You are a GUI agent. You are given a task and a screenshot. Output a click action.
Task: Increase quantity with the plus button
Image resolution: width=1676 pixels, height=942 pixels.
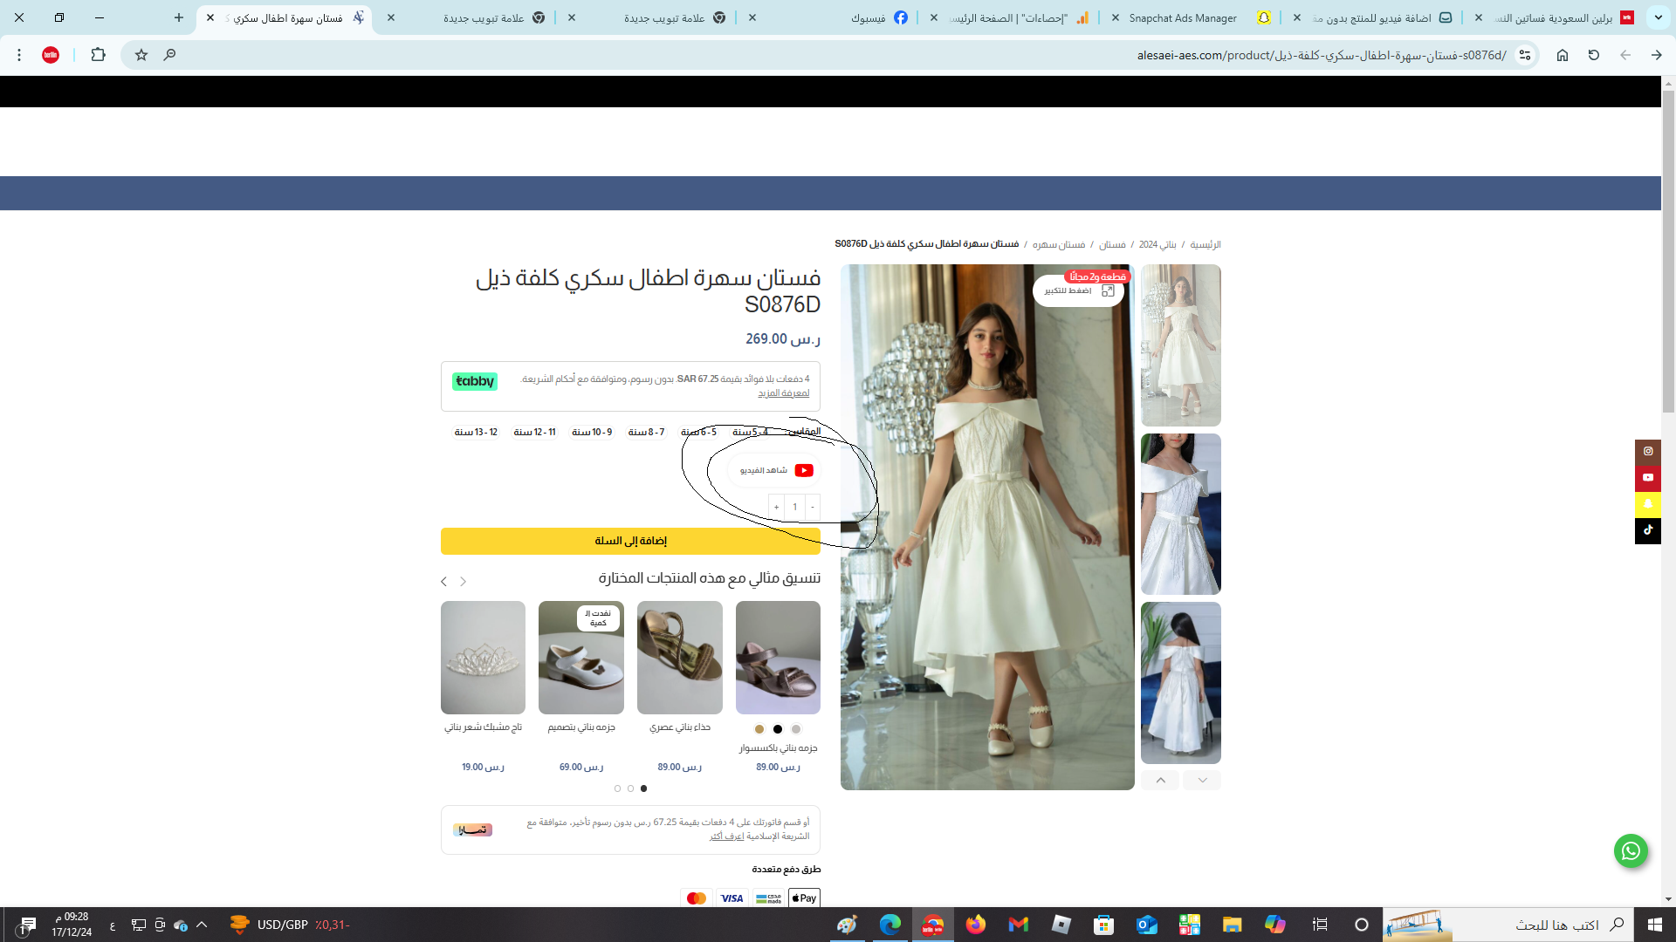click(776, 507)
